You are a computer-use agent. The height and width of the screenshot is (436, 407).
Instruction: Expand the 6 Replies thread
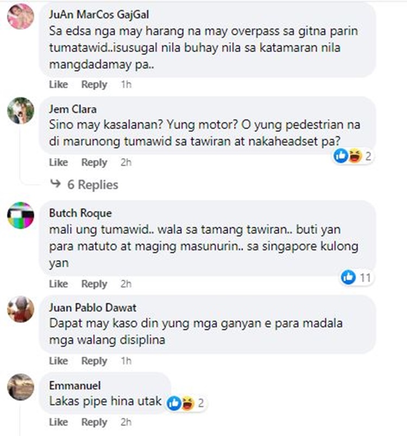point(84,185)
